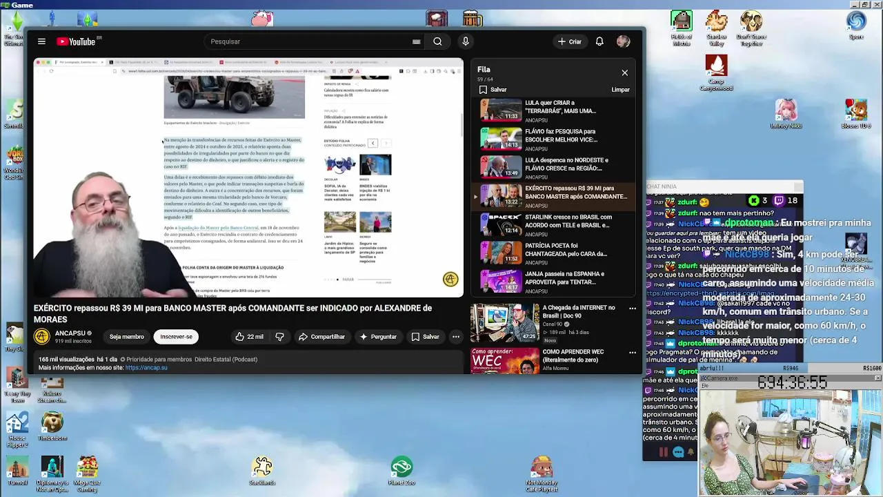
Task: Like the video showing 22 mil
Action: (x=249, y=337)
